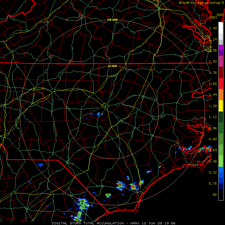Click the "19:06" timestamp in caption
The height and width of the screenshot is (225, 225).
(170, 223)
